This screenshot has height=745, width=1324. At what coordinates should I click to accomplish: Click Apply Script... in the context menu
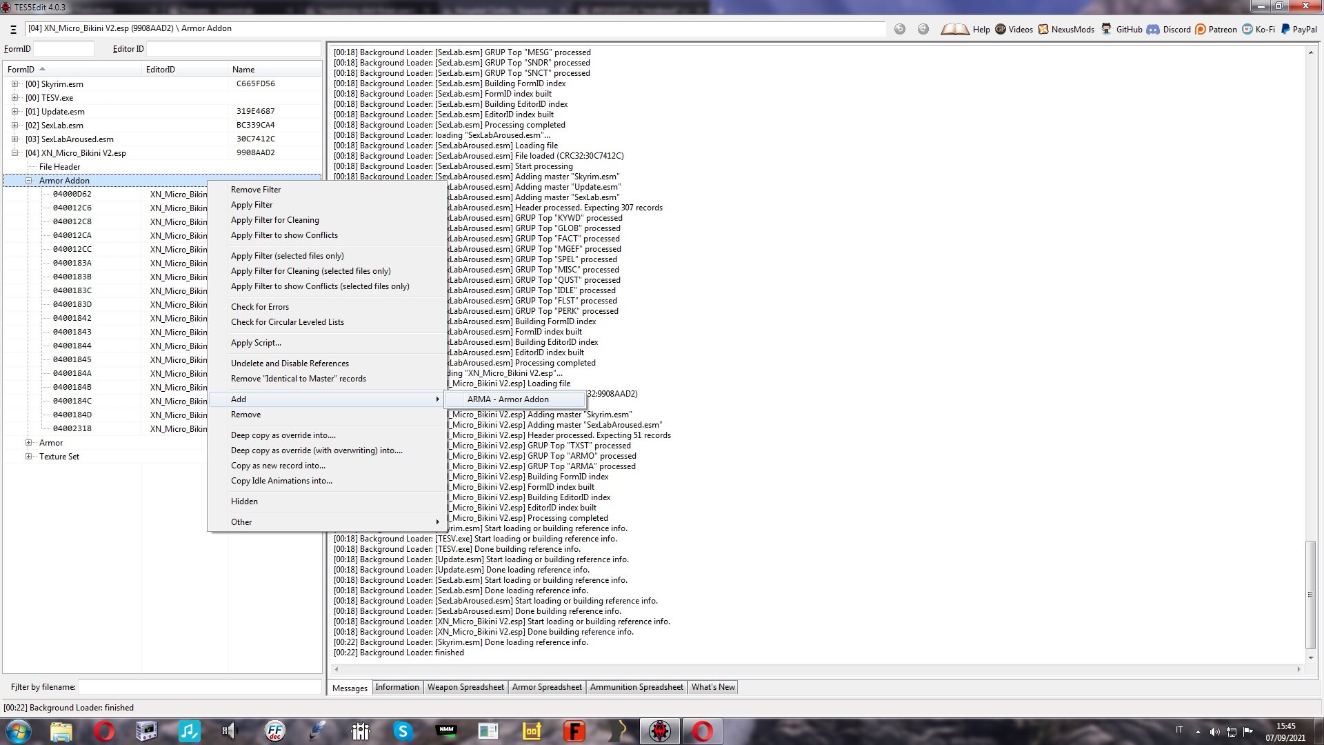pos(327,343)
